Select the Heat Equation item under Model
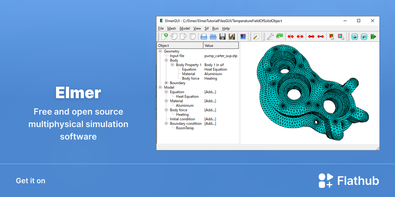Viewport: 395px width, 197px height. pos(187,97)
